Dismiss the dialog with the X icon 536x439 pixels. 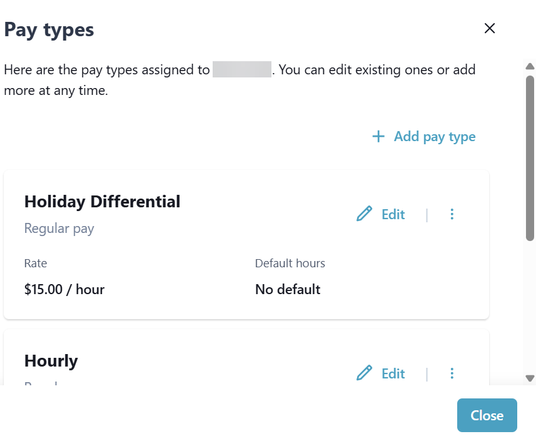click(490, 28)
